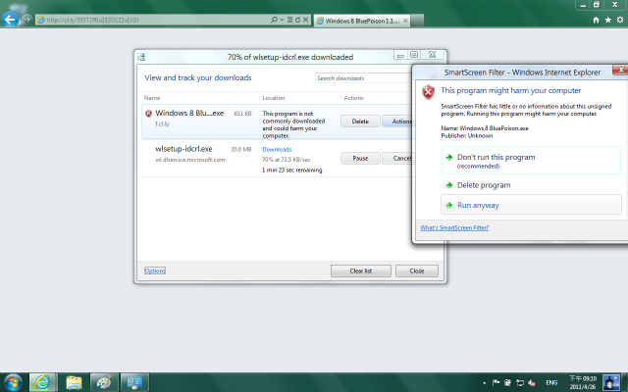Screen dimensions: 628x392
Task: Open the Tools gear icon
Action: [x=620, y=20]
